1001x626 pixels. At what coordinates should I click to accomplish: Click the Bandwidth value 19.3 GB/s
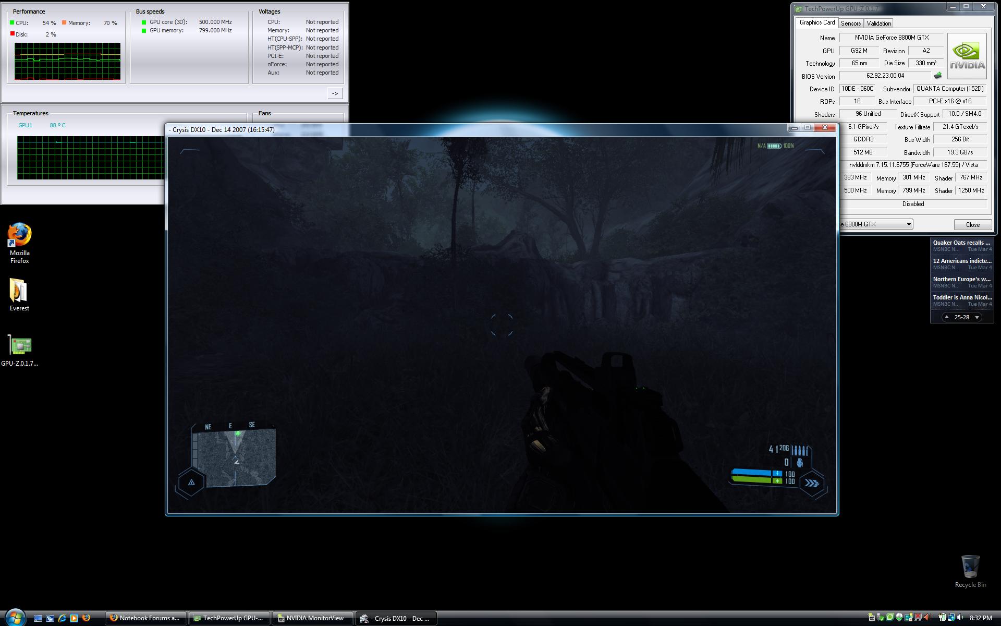(960, 152)
